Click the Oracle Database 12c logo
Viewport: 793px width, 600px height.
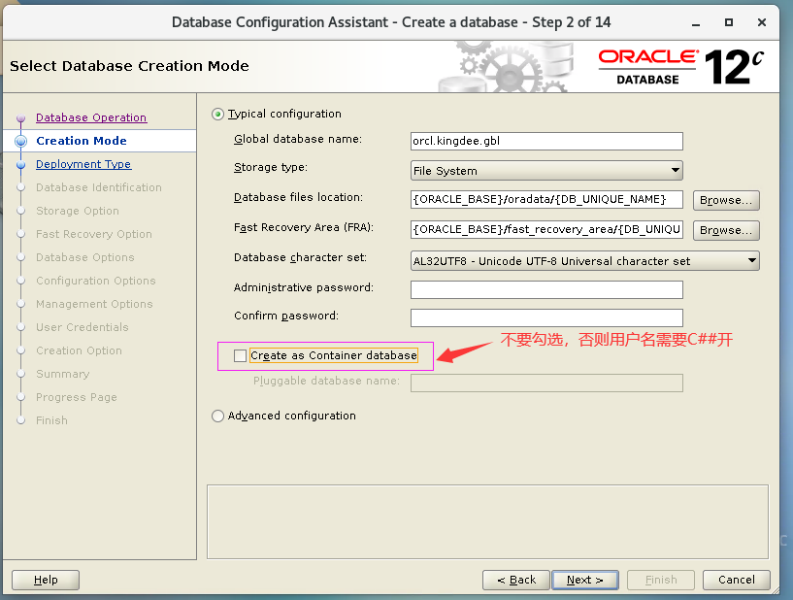point(680,66)
